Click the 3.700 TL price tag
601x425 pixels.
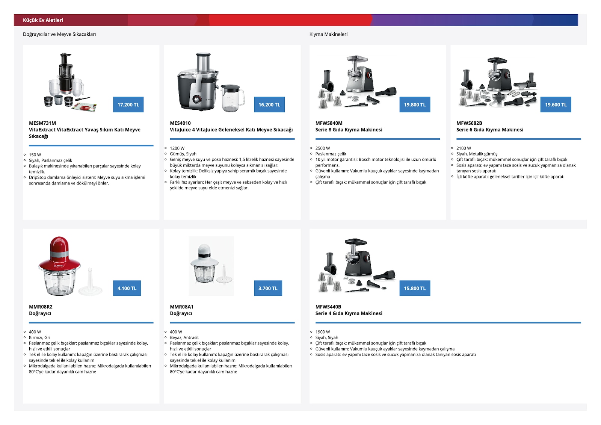pos(268,288)
